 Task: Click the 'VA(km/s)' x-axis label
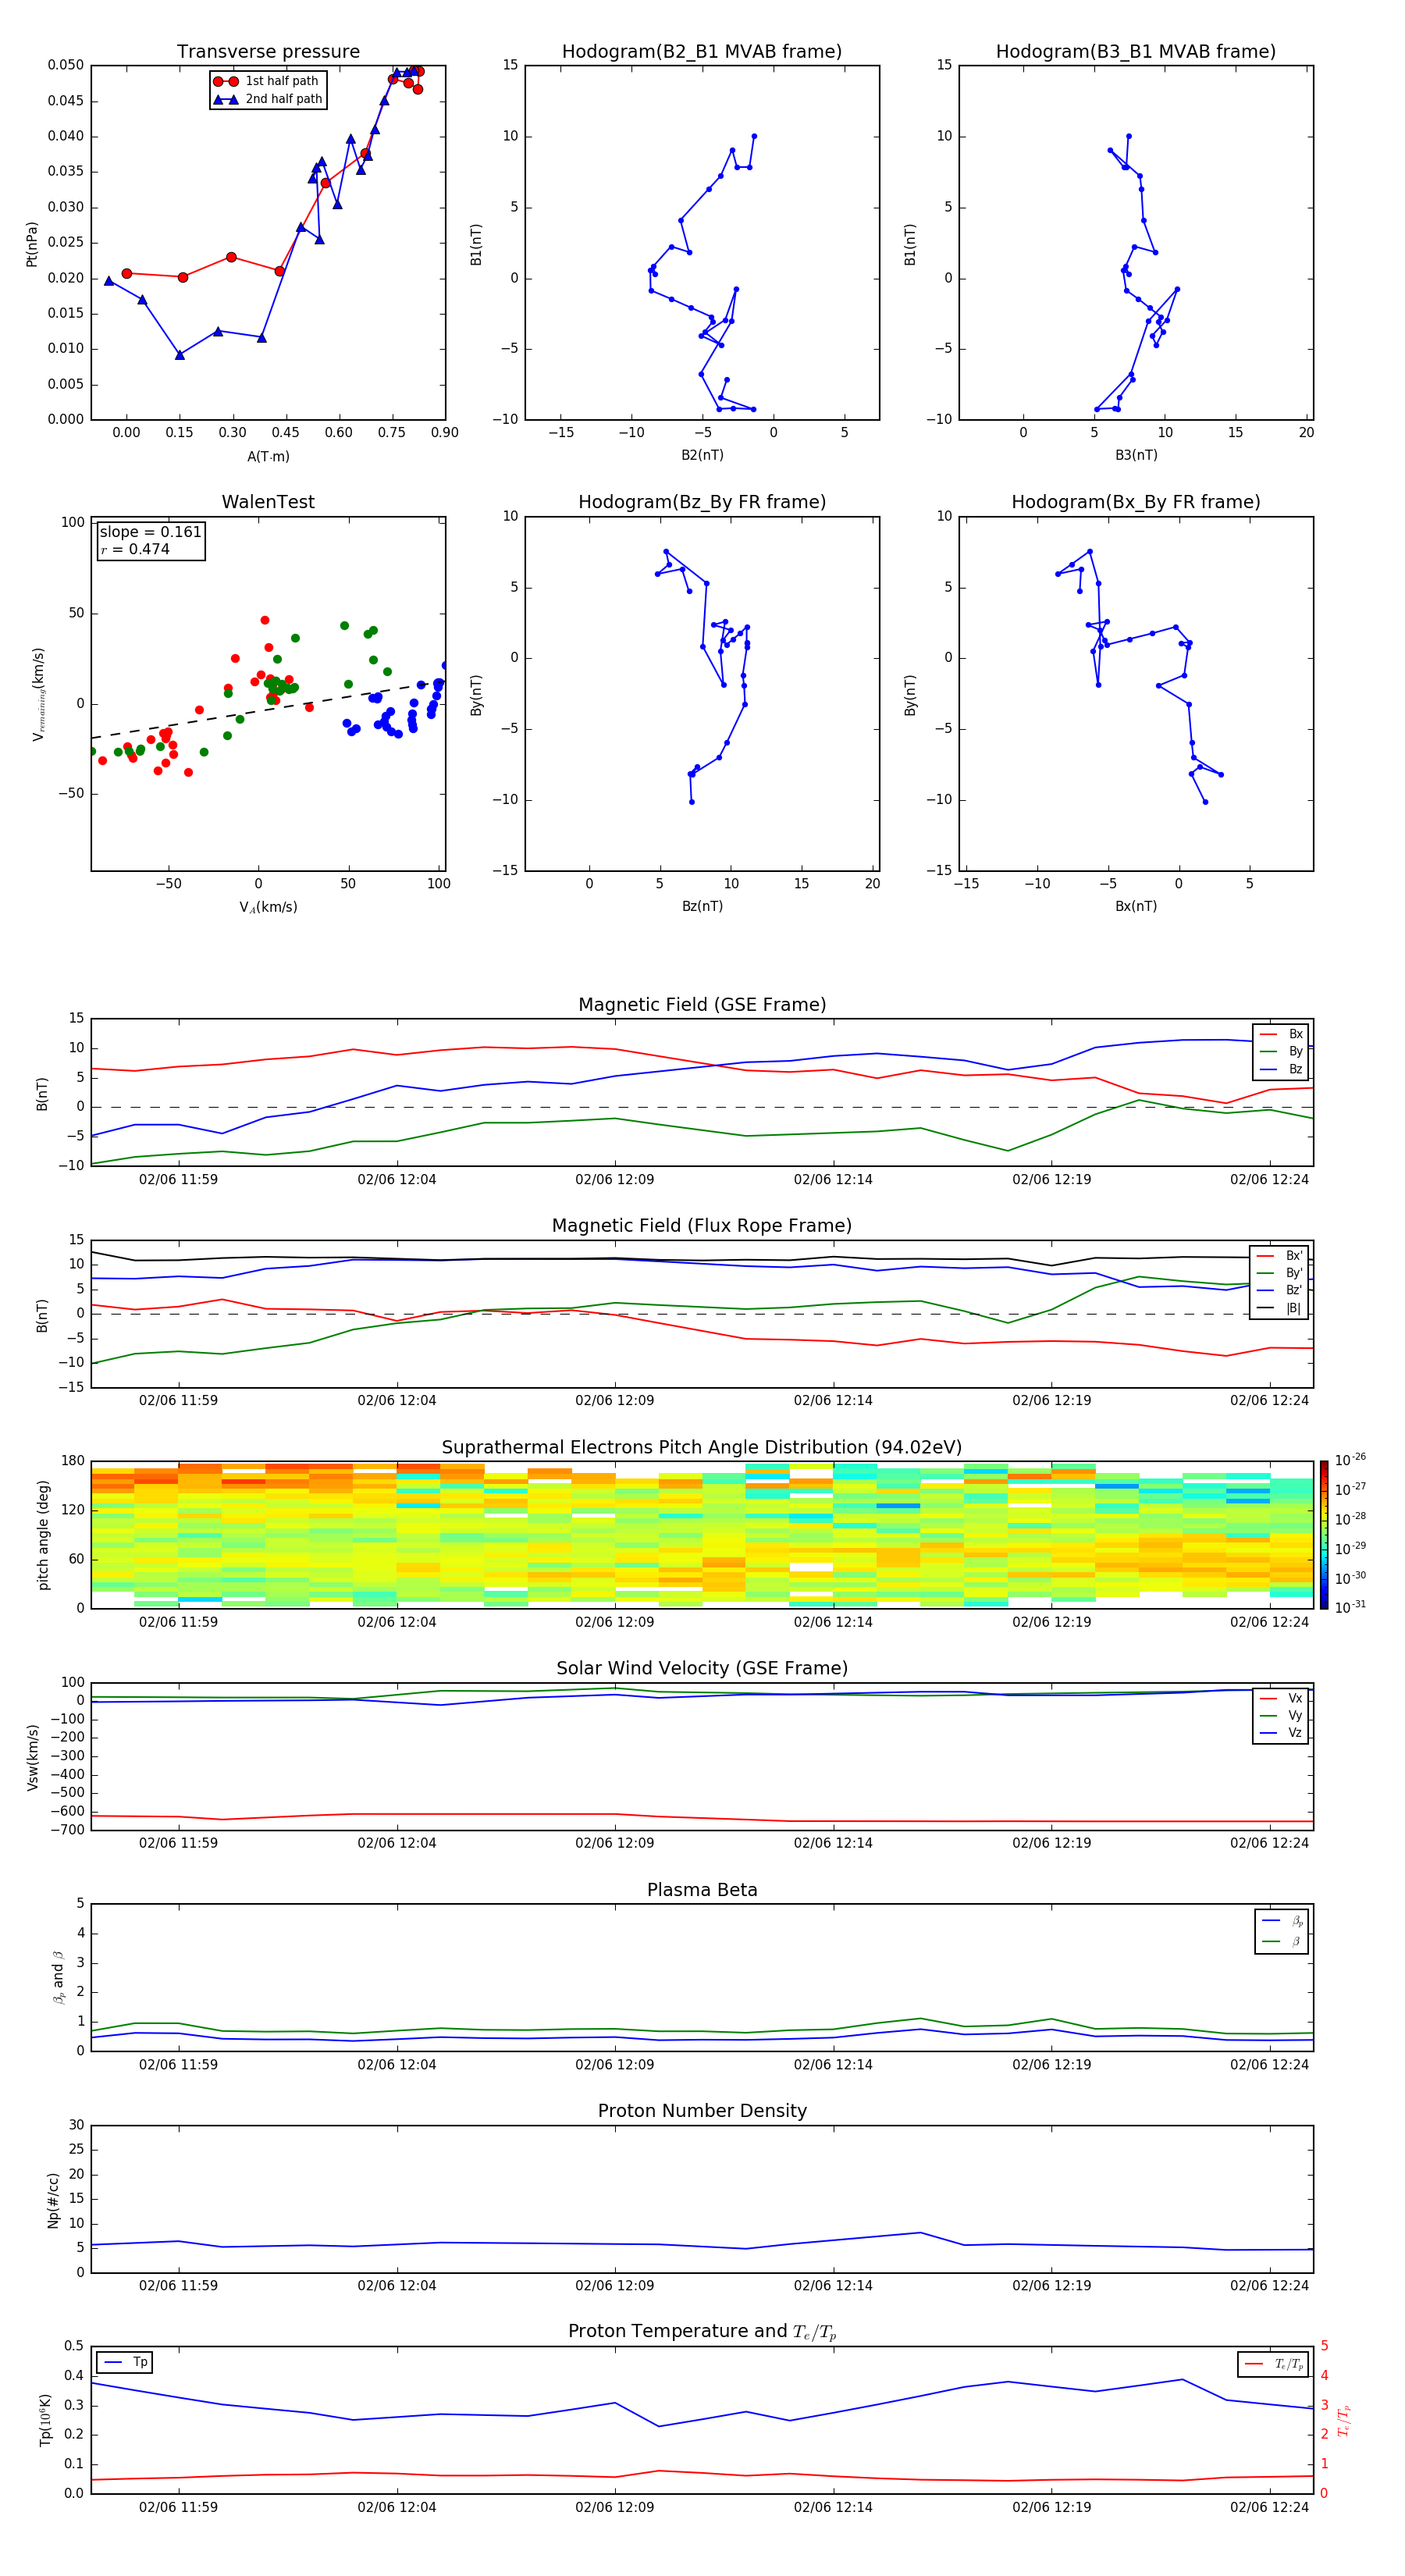click(x=268, y=907)
